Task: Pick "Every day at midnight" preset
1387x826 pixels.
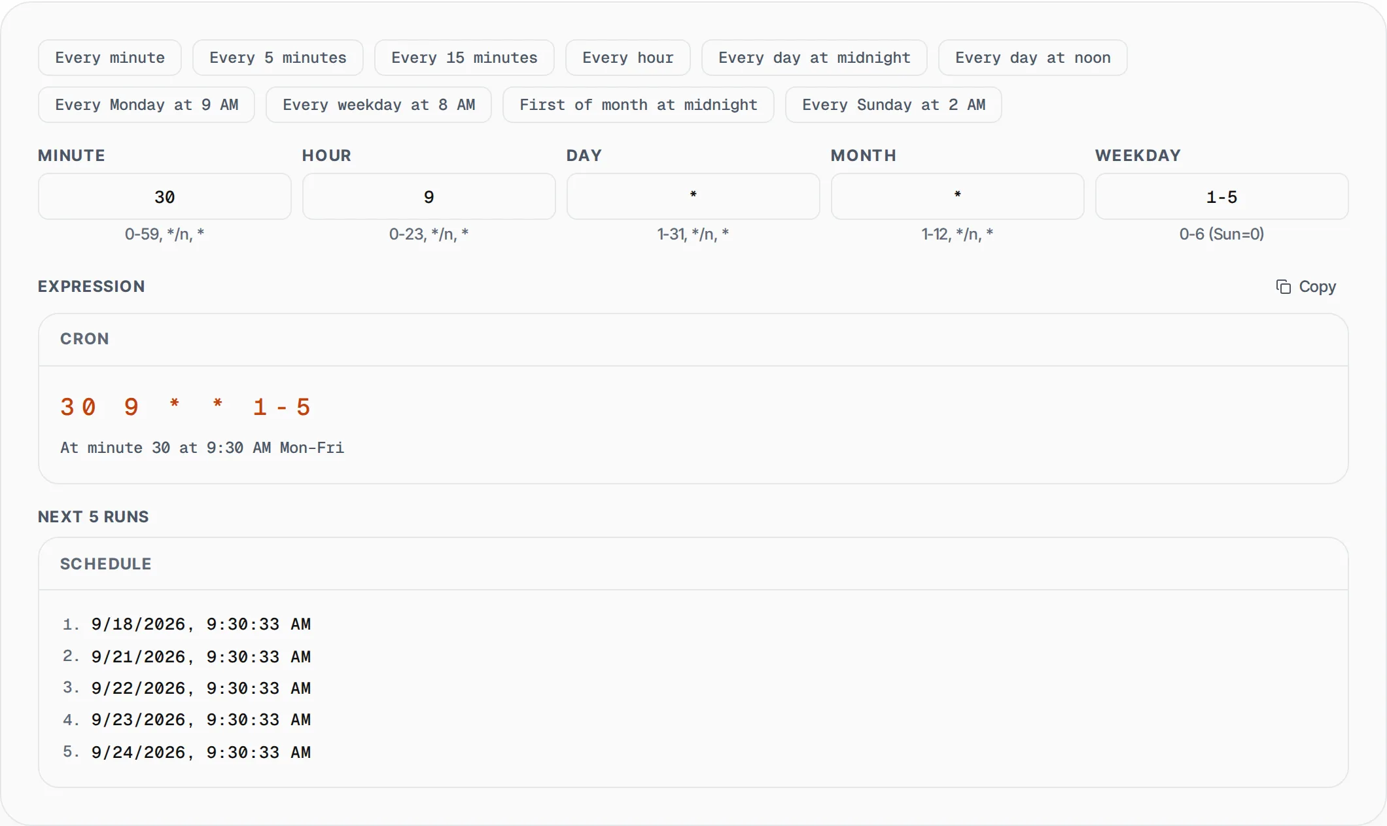Action: pyautogui.click(x=815, y=58)
